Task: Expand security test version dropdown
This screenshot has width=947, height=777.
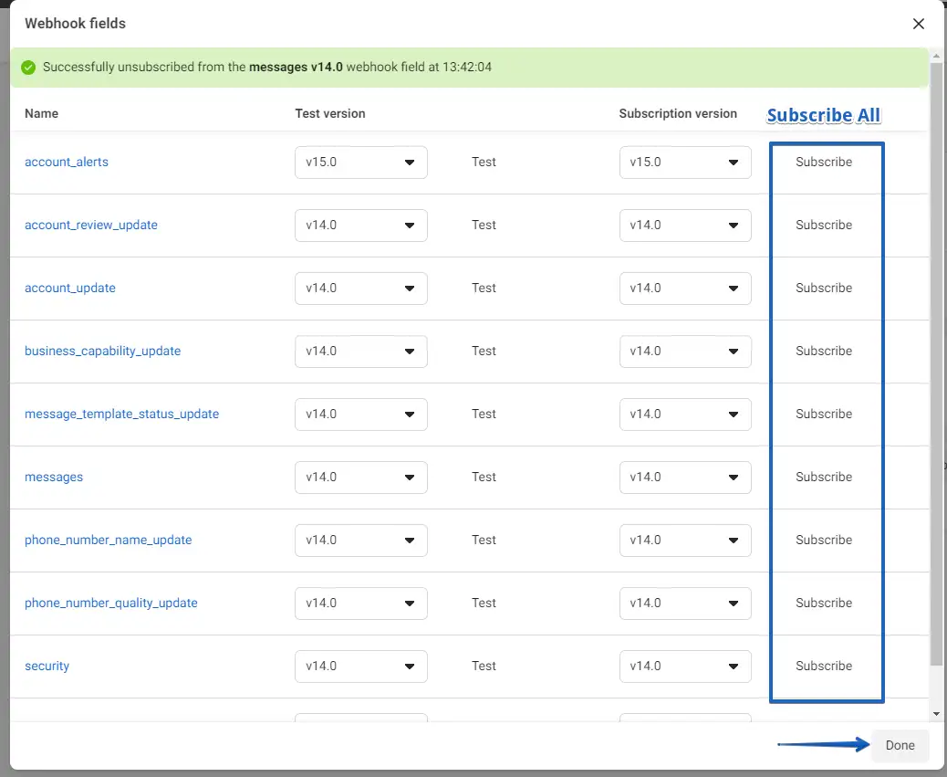Action: (x=361, y=667)
